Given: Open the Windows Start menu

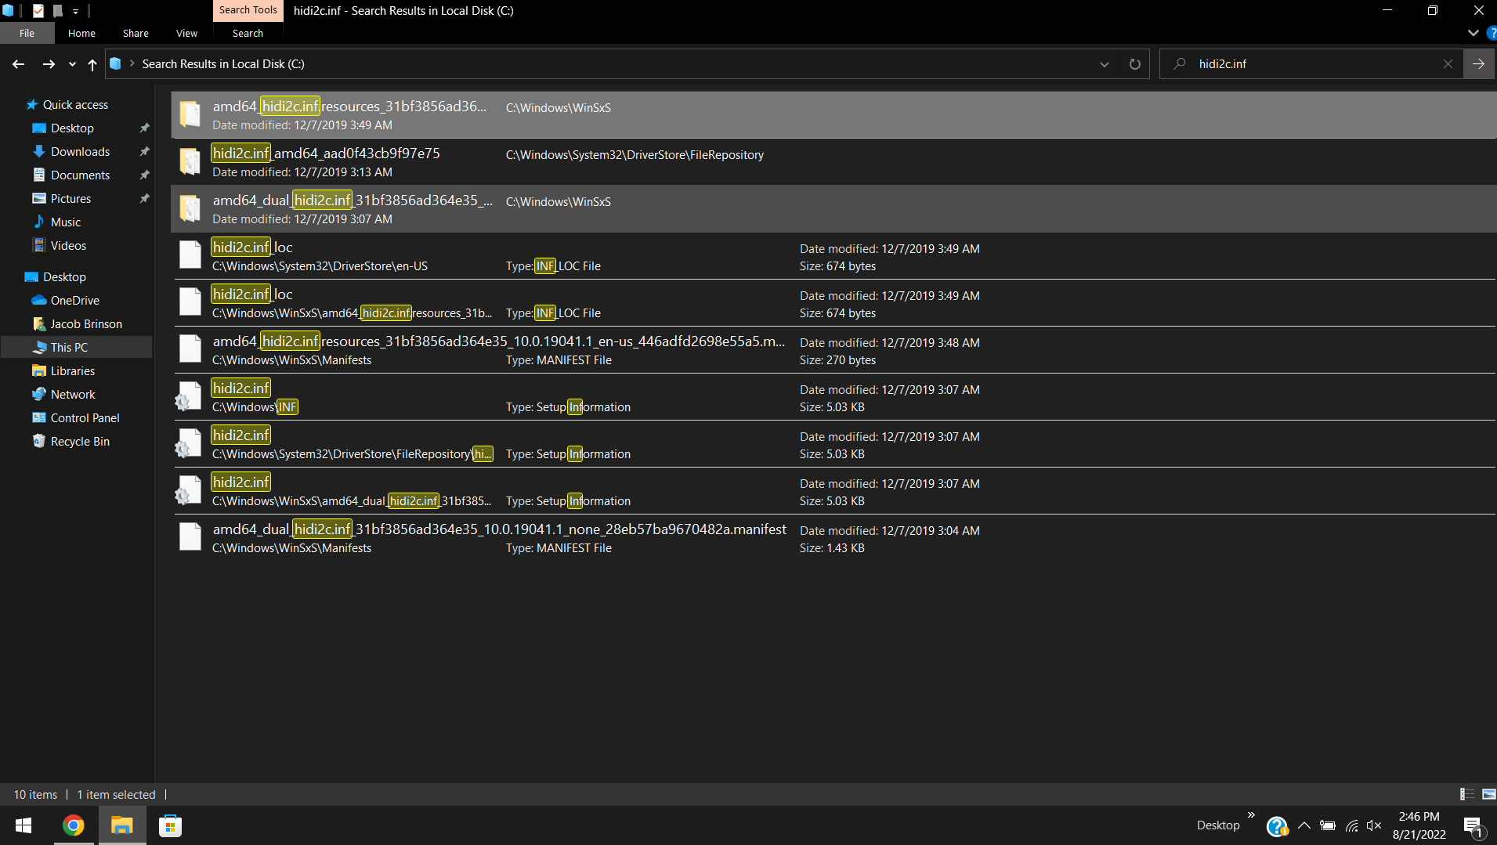Looking at the screenshot, I should pyautogui.click(x=24, y=825).
